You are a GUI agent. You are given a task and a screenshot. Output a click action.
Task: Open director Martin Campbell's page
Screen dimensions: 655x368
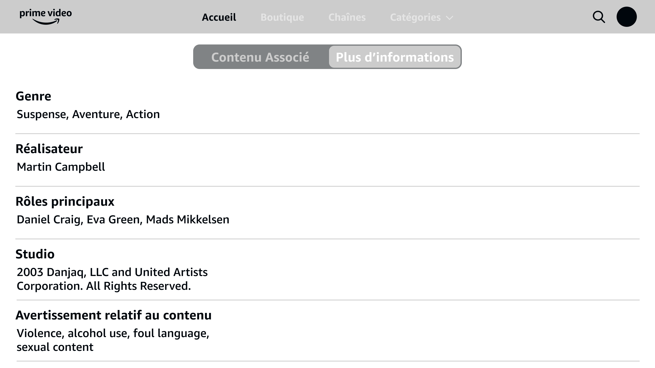[x=61, y=167]
